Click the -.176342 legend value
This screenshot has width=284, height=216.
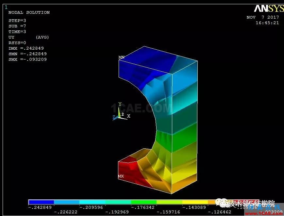[x=143, y=208]
